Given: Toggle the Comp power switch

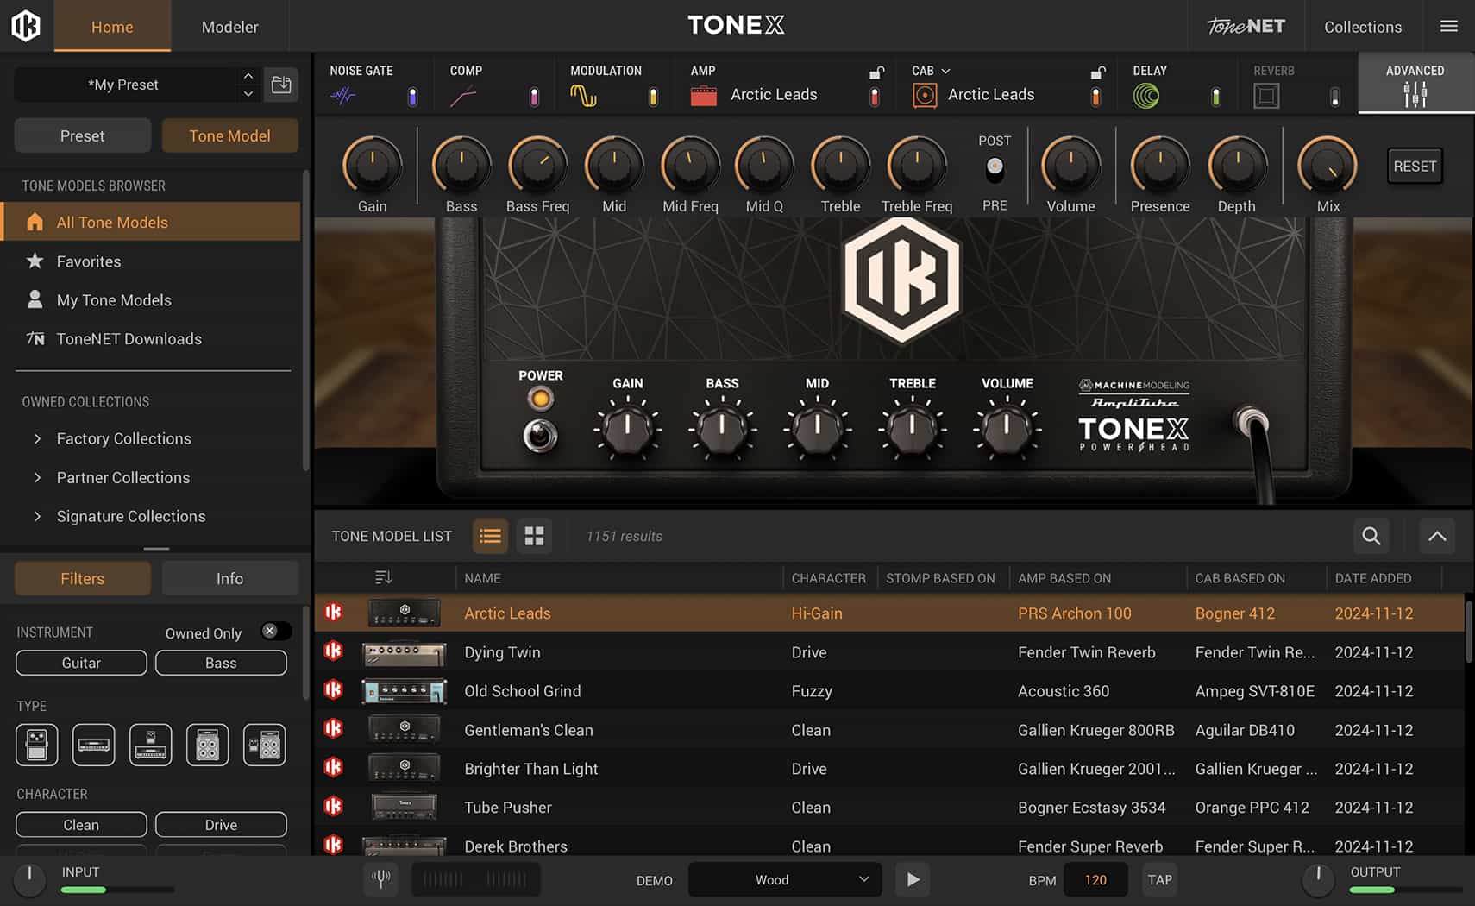Looking at the screenshot, I should (x=534, y=97).
